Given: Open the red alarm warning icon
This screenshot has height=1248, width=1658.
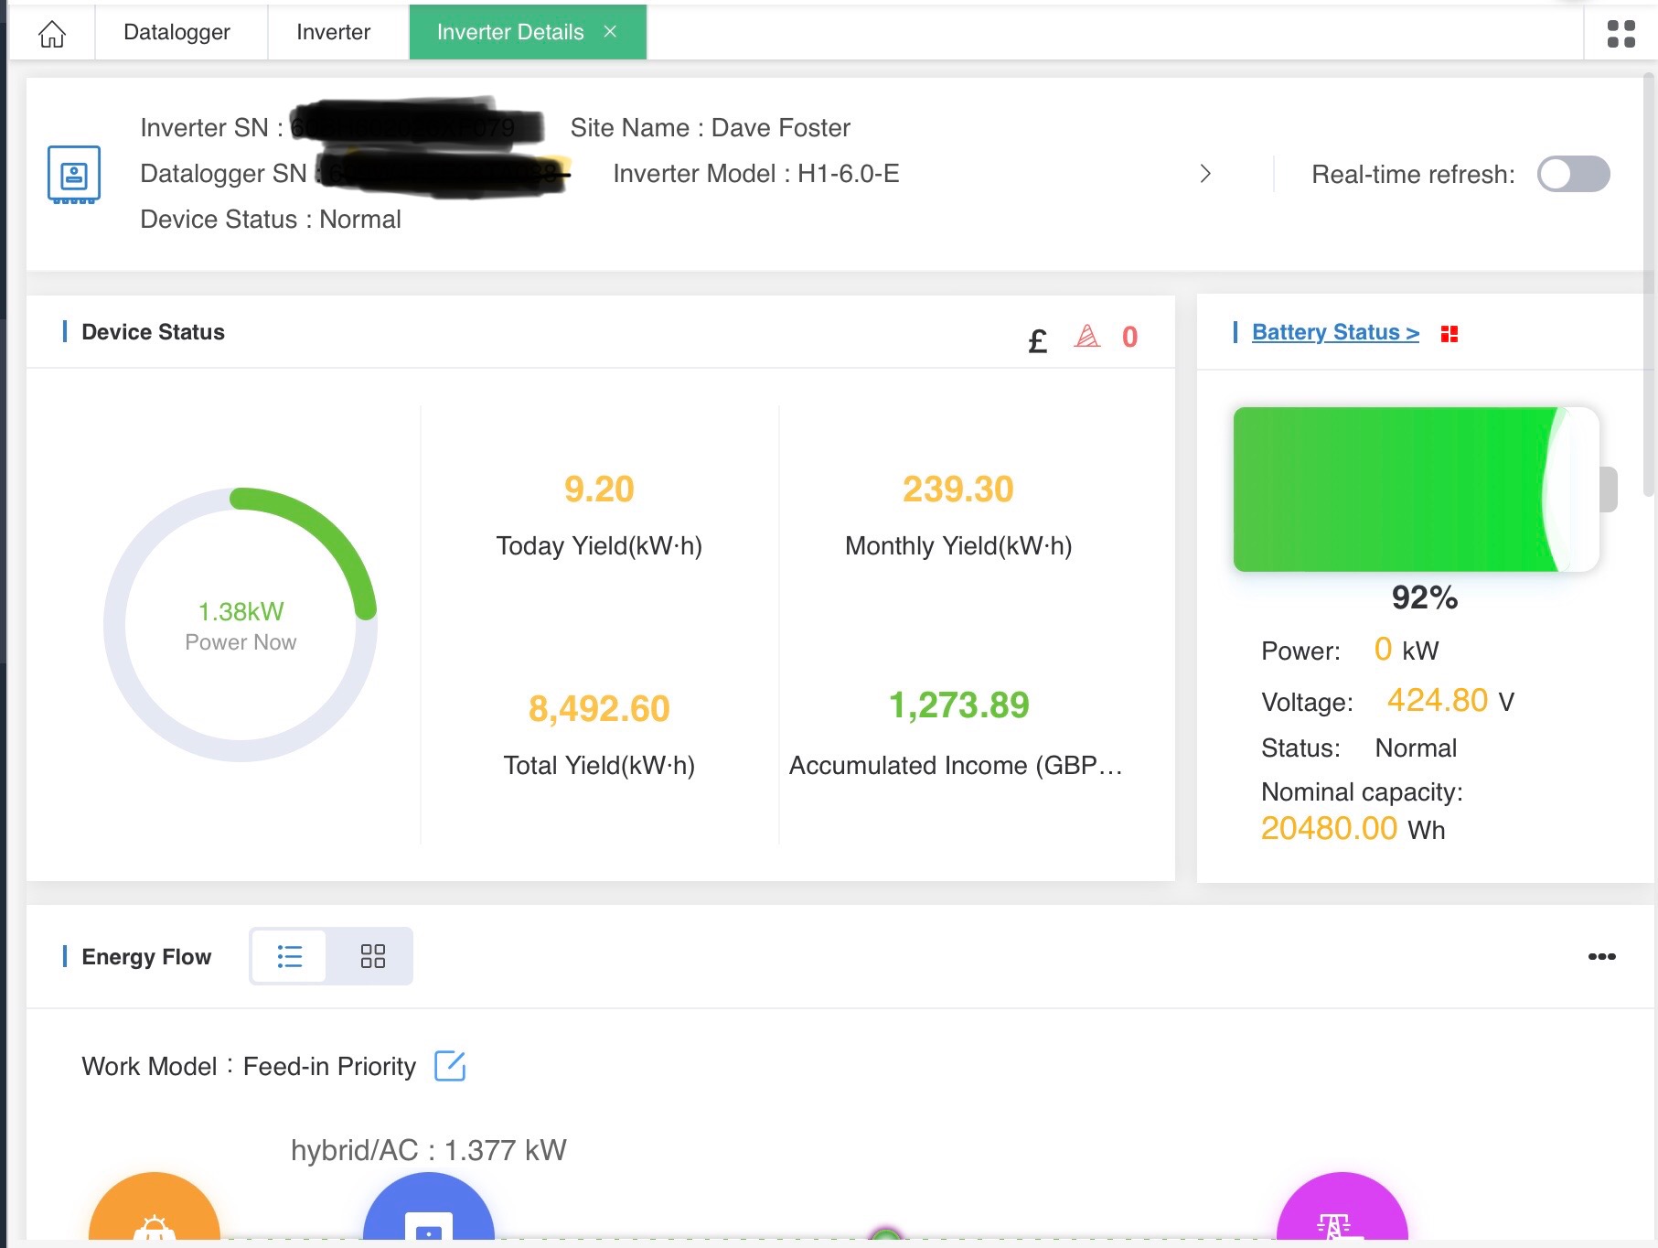Looking at the screenshot, I should pos(1087,337).
